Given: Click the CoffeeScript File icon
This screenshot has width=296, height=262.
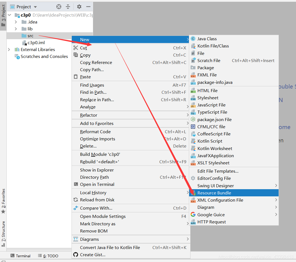Looking at the screenshot, I should pos(193,134).
